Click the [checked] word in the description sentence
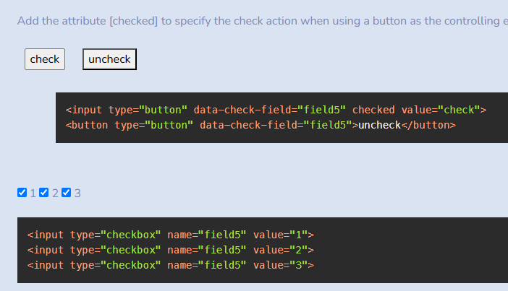Image resolution: width=508 pixels, height=291 pixels. 133,21
